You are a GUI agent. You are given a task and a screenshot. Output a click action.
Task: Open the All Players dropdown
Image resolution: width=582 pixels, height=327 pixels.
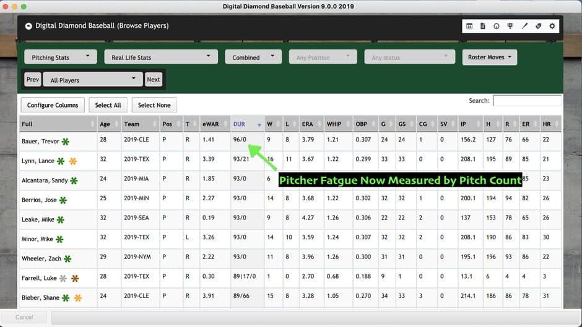click(93, 79)
